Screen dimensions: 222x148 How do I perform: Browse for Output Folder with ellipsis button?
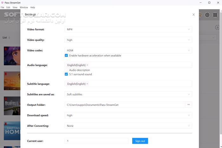pos(188,105)
